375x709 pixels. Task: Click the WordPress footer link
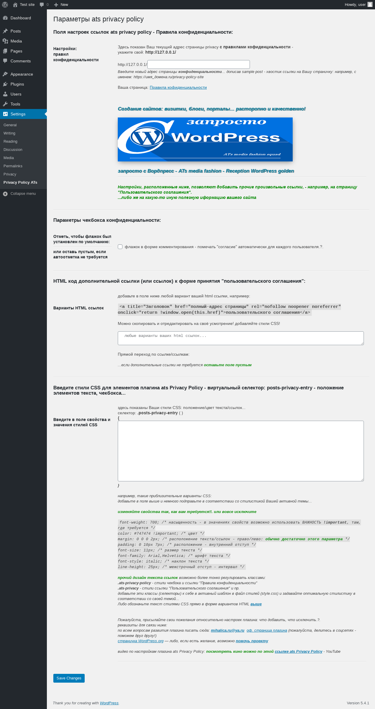[x=109, y=703]
